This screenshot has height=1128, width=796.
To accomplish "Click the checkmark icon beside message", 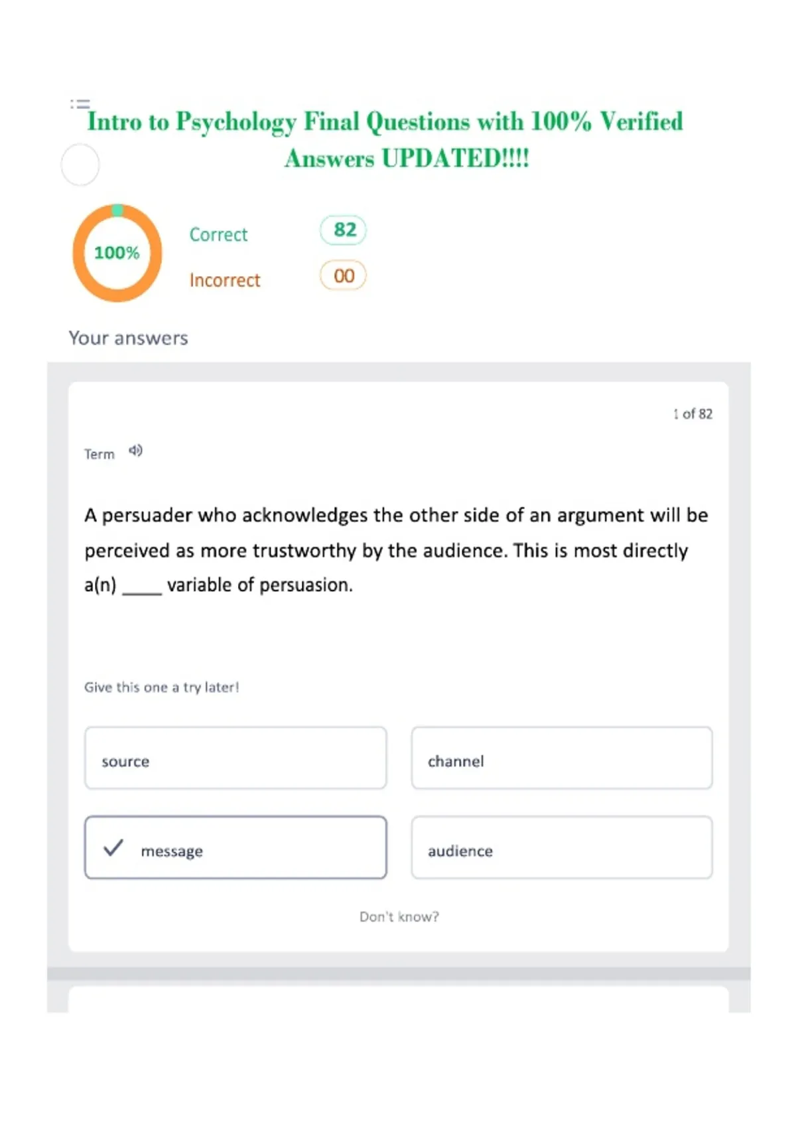I will [113, 848].
